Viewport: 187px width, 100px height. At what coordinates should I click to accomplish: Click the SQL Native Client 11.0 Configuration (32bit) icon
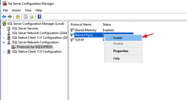(x=9, y=38)
